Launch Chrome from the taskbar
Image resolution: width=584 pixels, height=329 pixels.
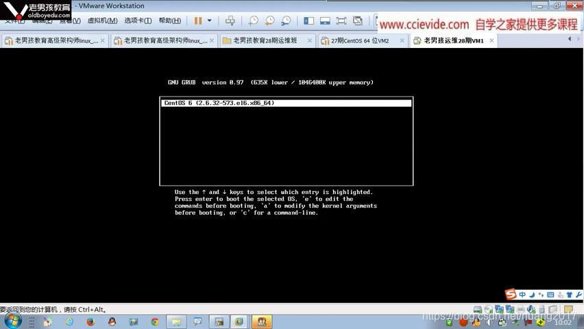click(x=155, y=321)
